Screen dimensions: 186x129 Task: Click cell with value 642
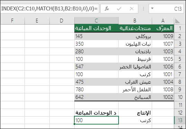tap(96, 97)
